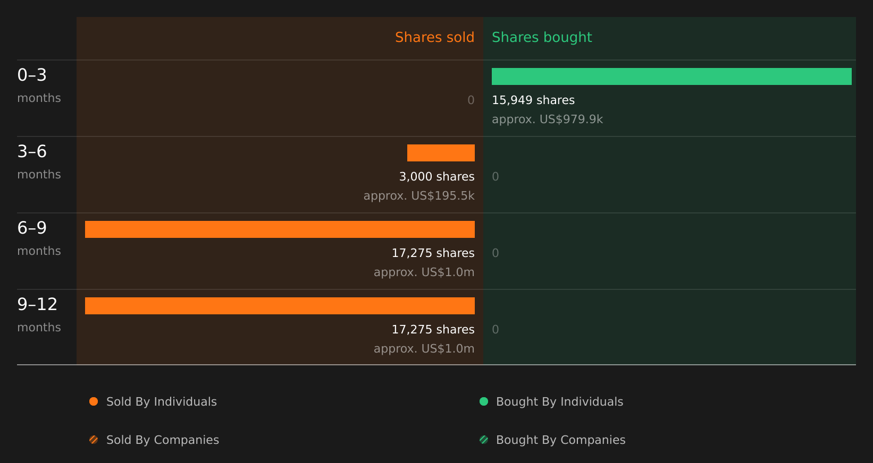Click the zero sold value for 0–3 months
The image size is (873, 463).
coord(471,100)
